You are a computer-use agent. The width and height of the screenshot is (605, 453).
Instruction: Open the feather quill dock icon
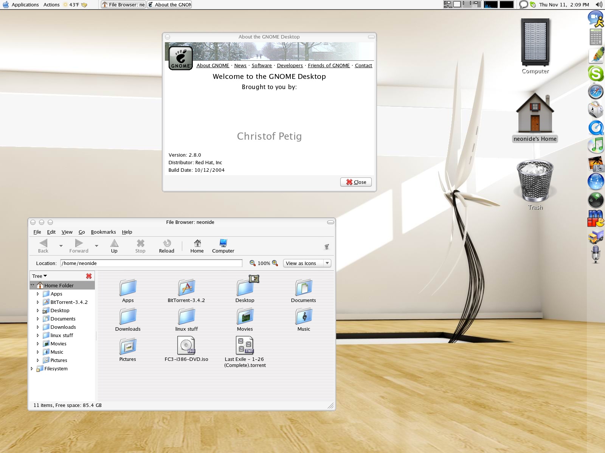[x=596, y=55]
